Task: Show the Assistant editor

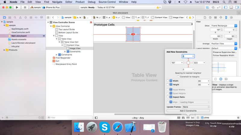Action: [213, 7]
